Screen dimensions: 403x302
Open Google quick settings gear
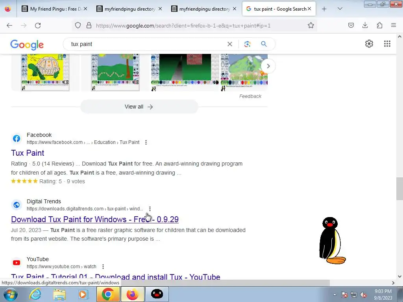[369, 44]
